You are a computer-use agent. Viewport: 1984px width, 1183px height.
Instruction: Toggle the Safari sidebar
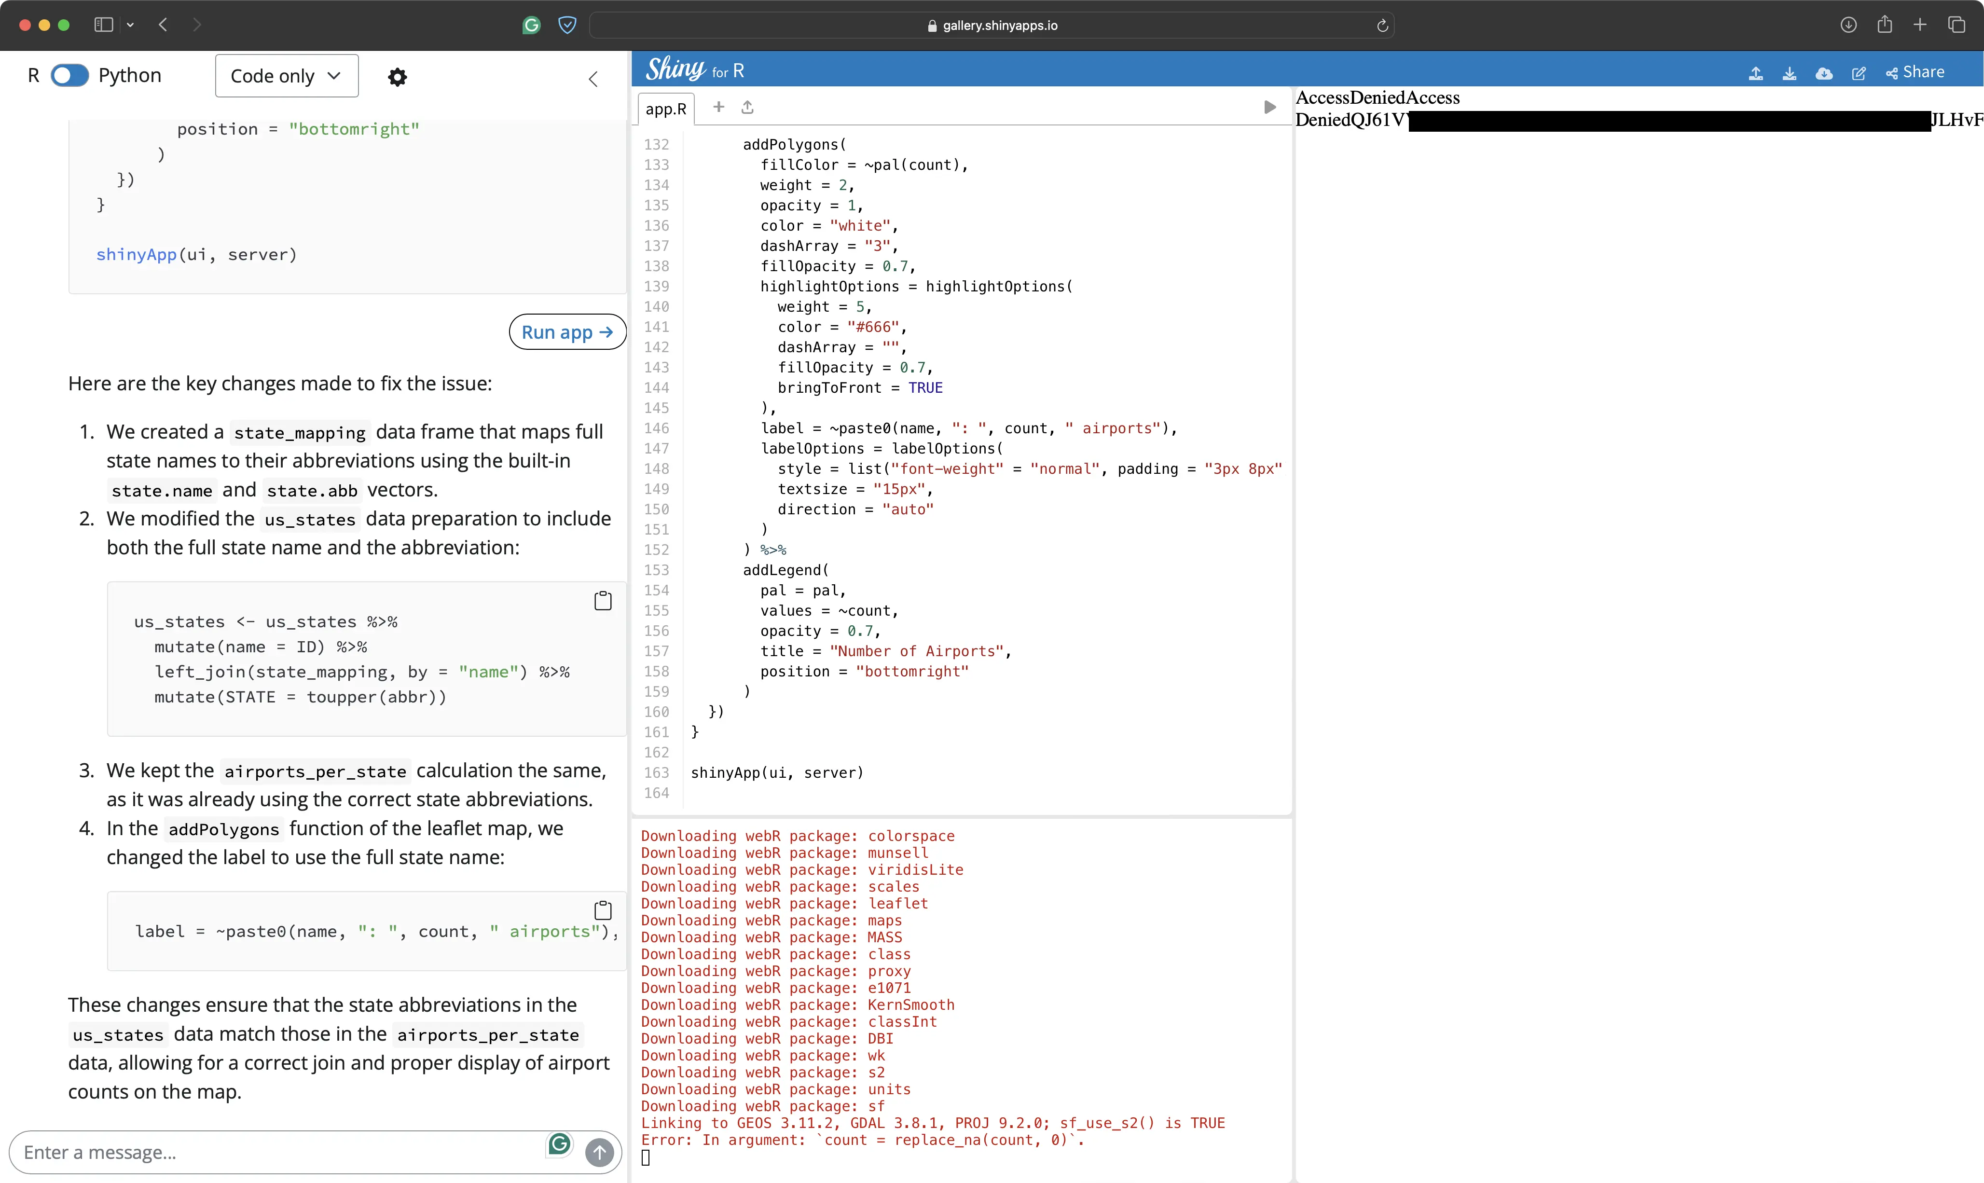pyautogui.click(x=104, y=25)
